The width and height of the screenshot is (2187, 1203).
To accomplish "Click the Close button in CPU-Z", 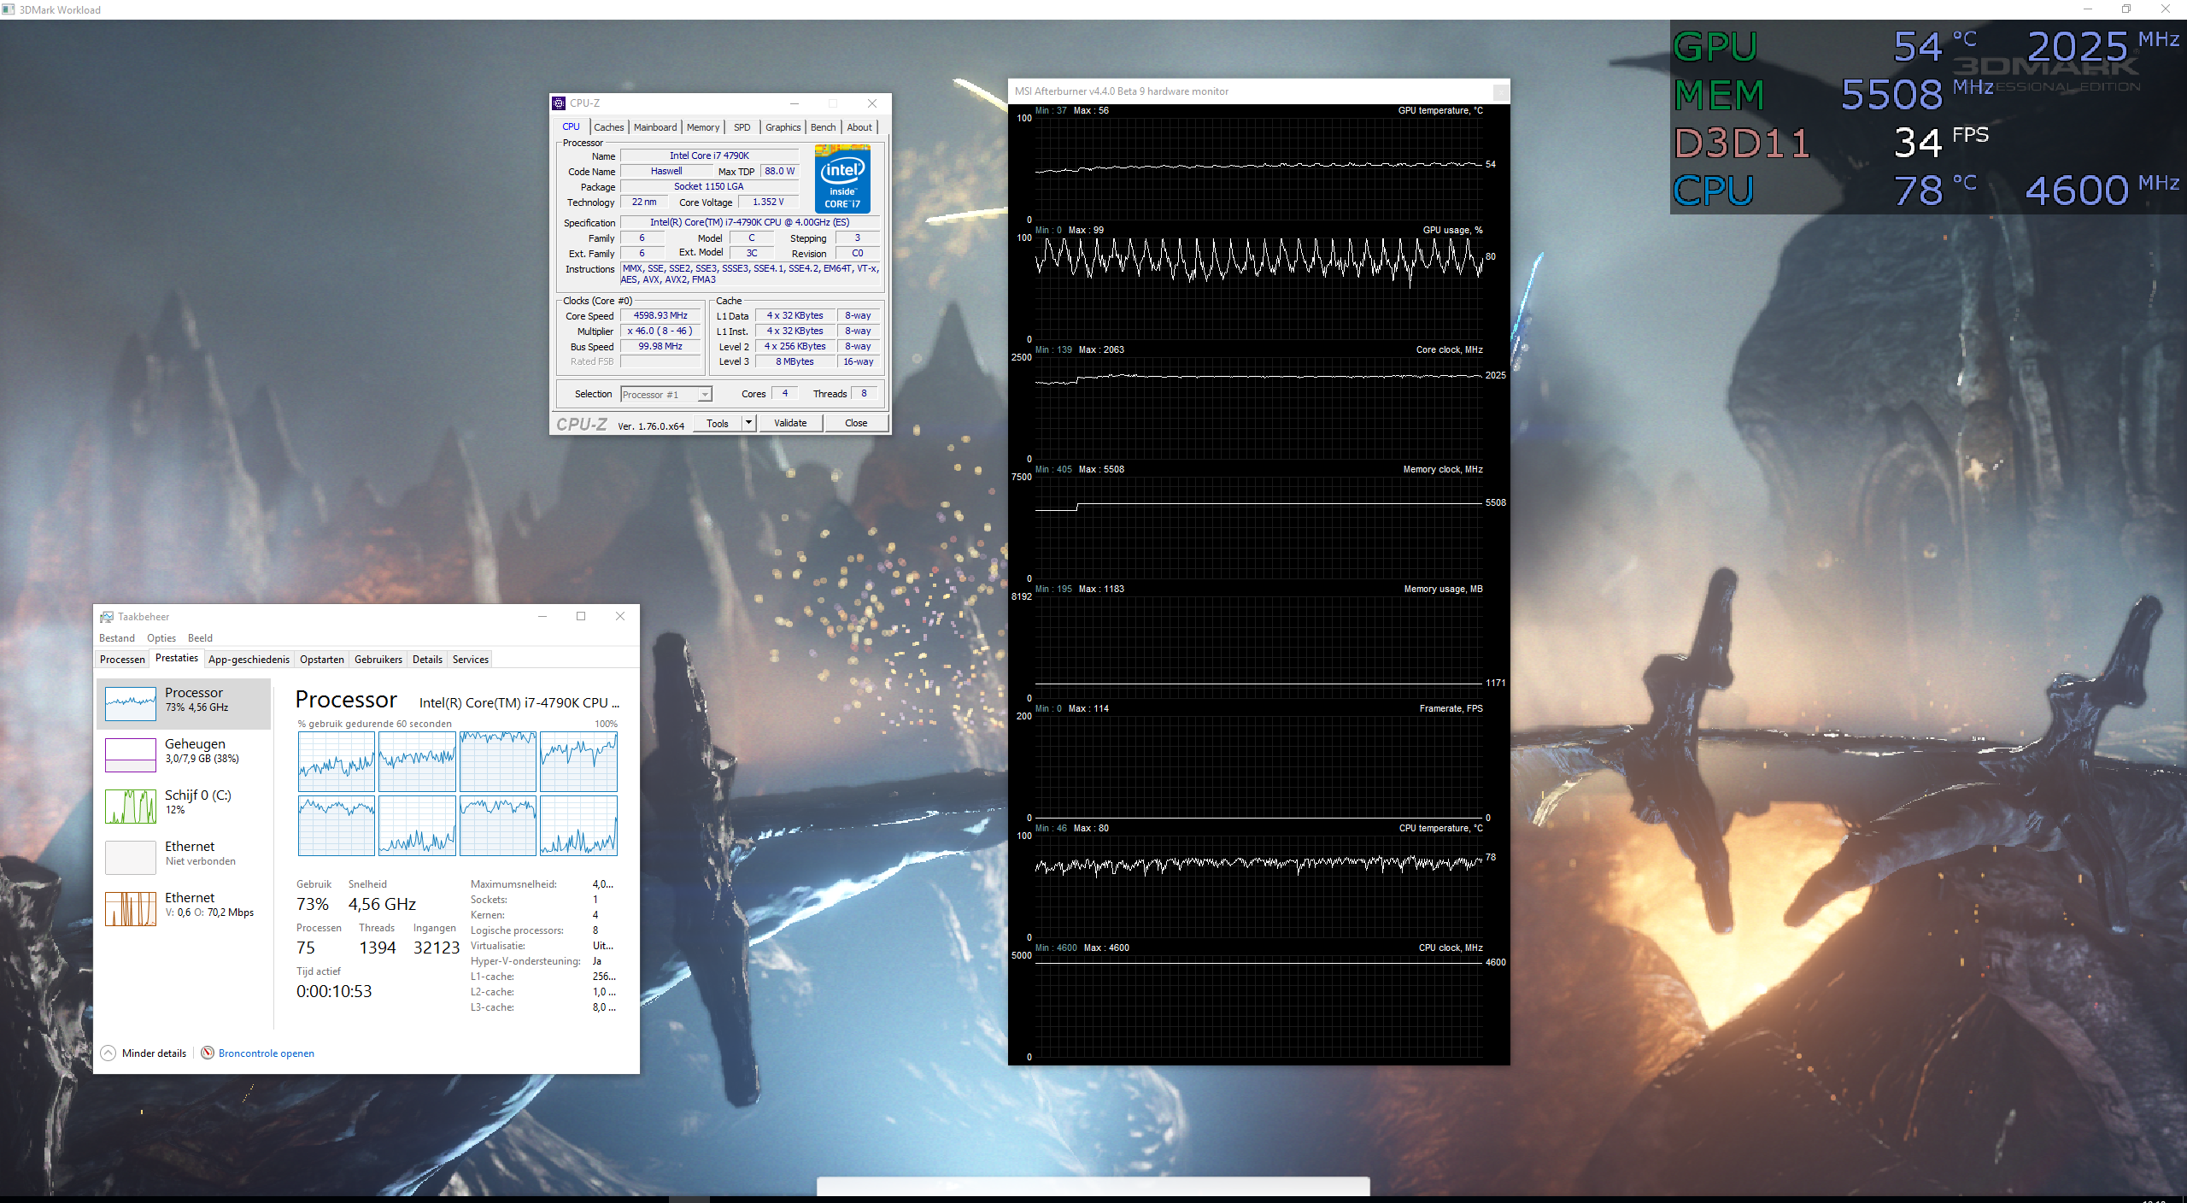I will (x=856, y=423).
